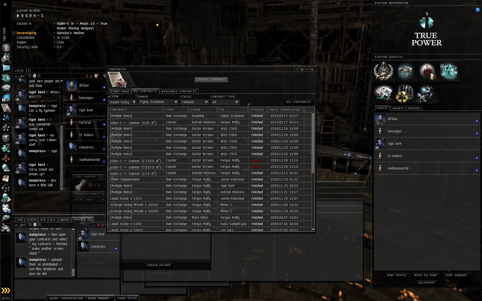This screenshot has height=301, width=482.
Task: Select first display mode in private channel
Action: point(30,225)
